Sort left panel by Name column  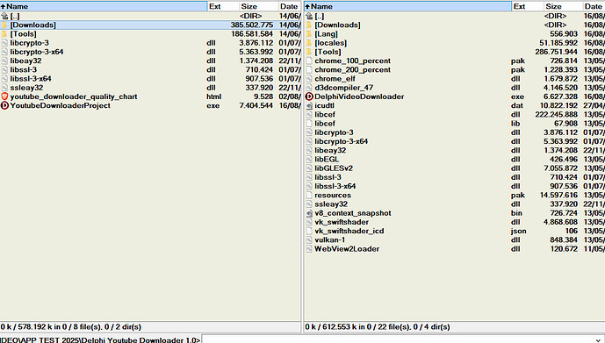point(104,6)
